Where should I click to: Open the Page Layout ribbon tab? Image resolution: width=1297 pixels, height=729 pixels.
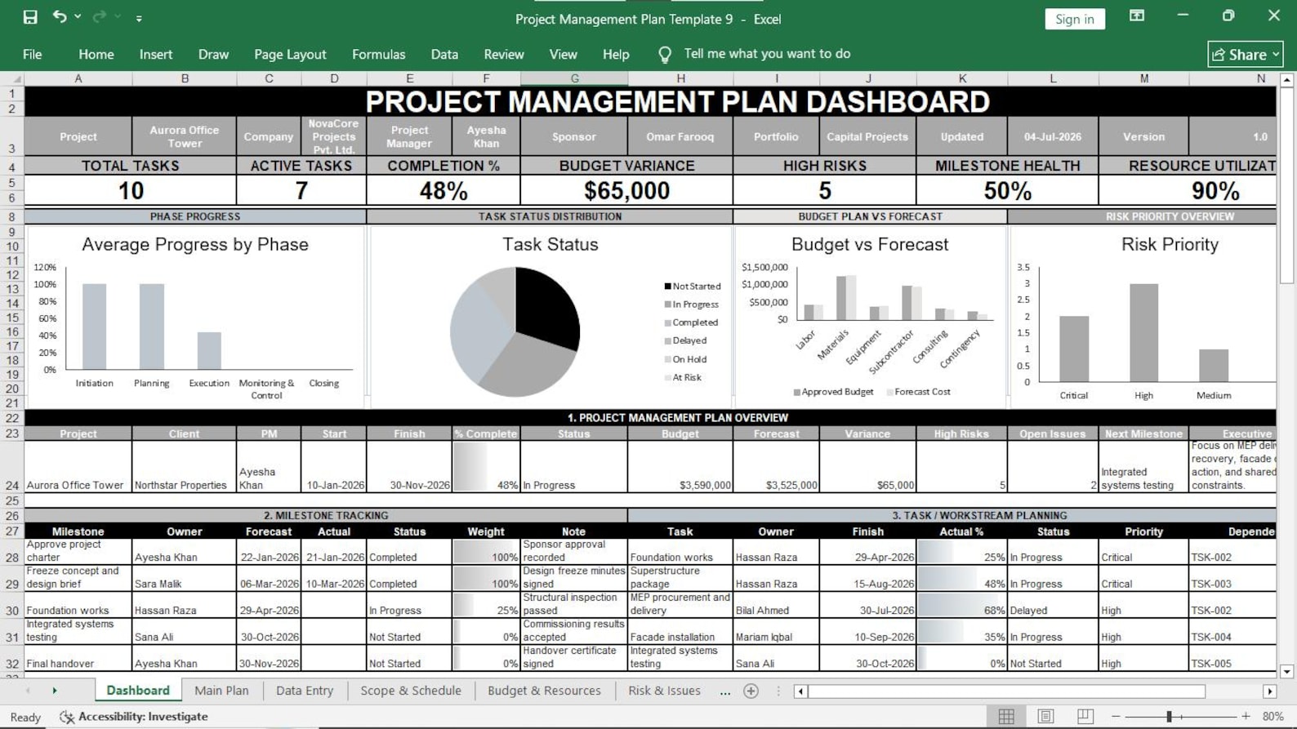[290, 55]
